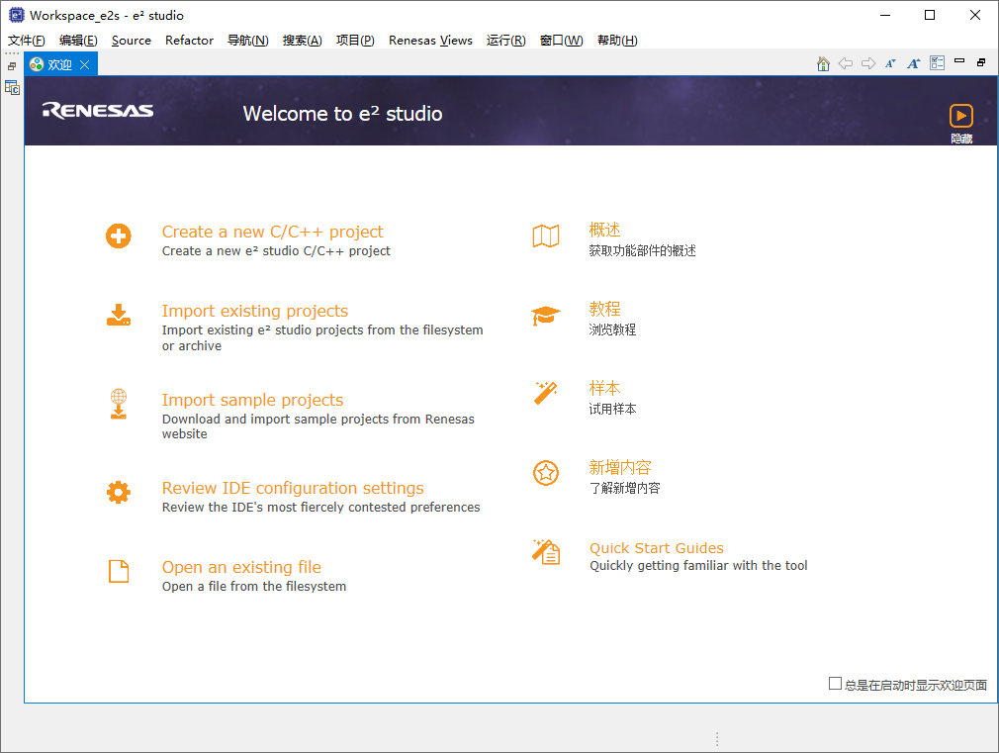This screenshot has height=753, width=999.
Task: Click the graduation cap icon beside 教程
Action: click(x=546, y=313)
